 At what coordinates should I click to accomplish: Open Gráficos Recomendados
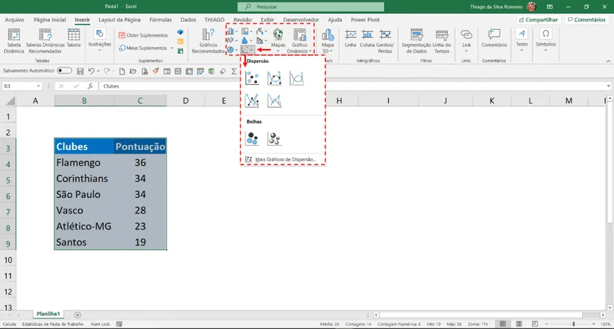tap(208, 41)
